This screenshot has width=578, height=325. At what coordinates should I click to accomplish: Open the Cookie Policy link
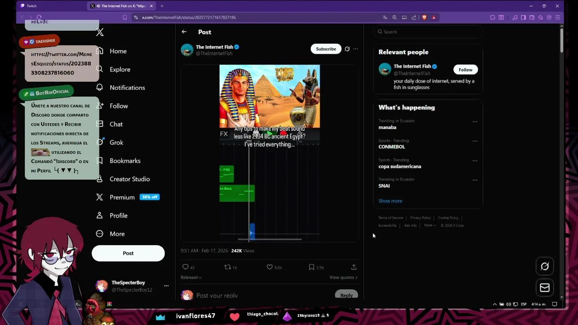pyautogui.click(x=448, y=218)
